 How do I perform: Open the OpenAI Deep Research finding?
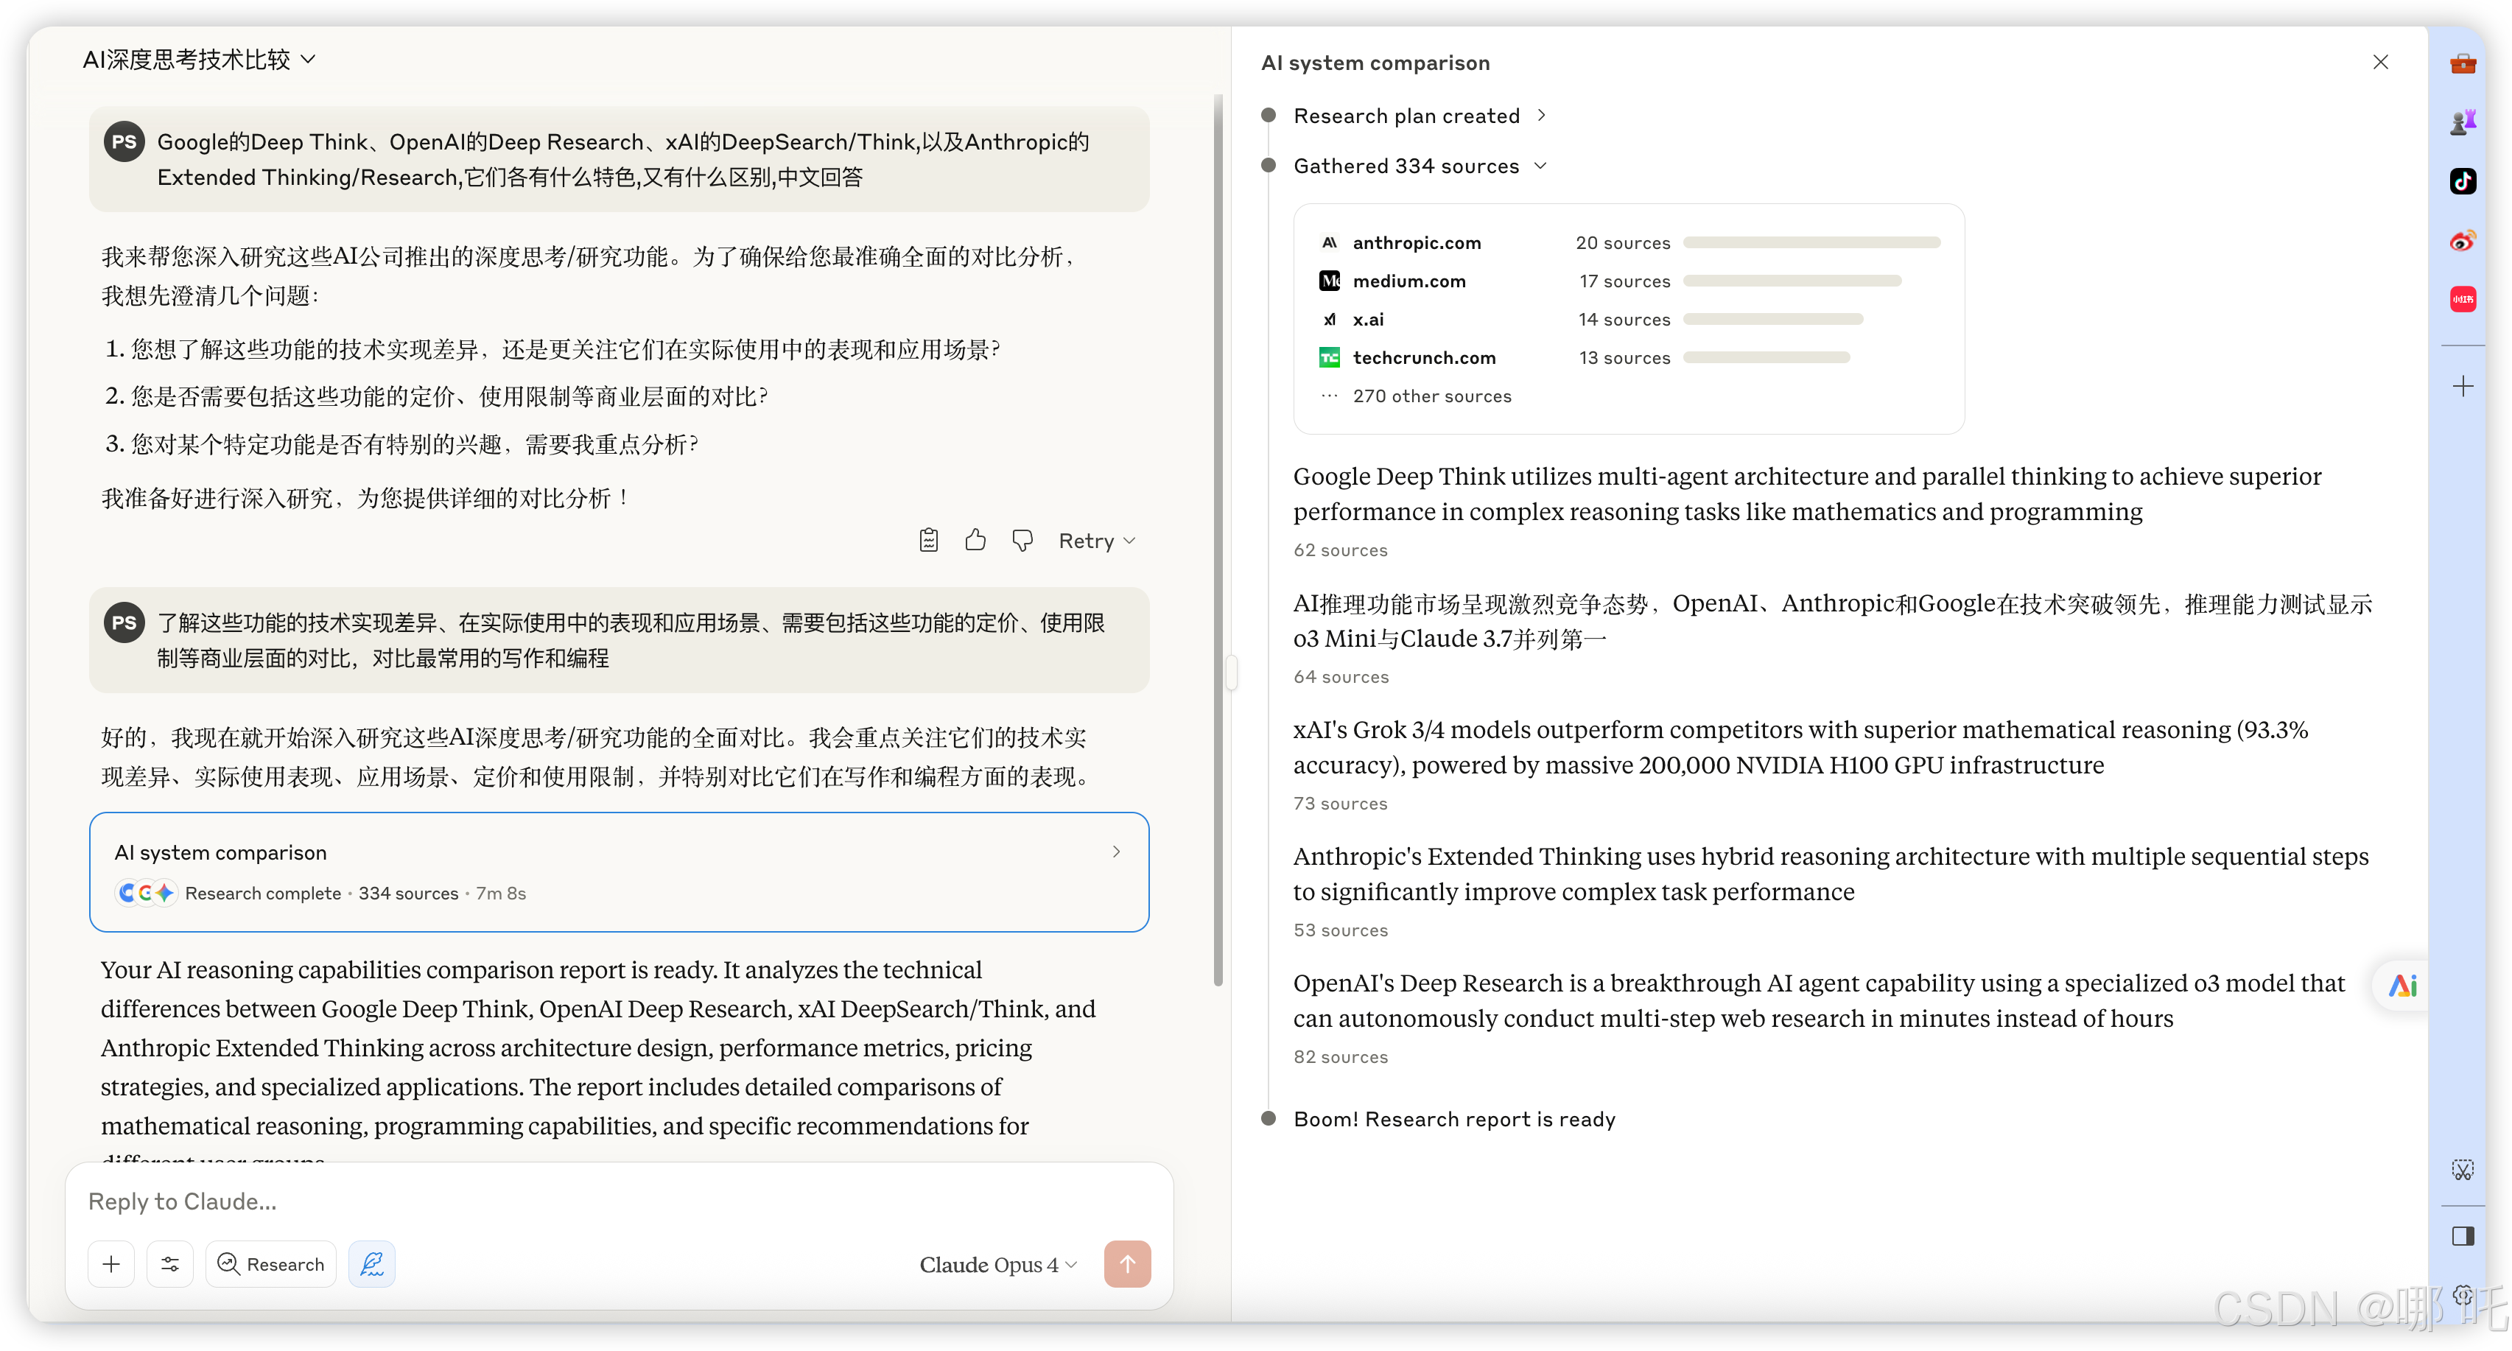[x=1819, y=1001]
